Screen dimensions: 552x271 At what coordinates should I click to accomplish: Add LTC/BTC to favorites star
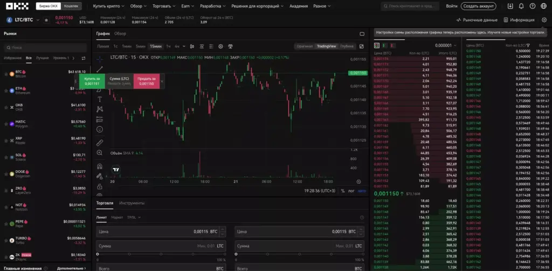coord(46,20)
